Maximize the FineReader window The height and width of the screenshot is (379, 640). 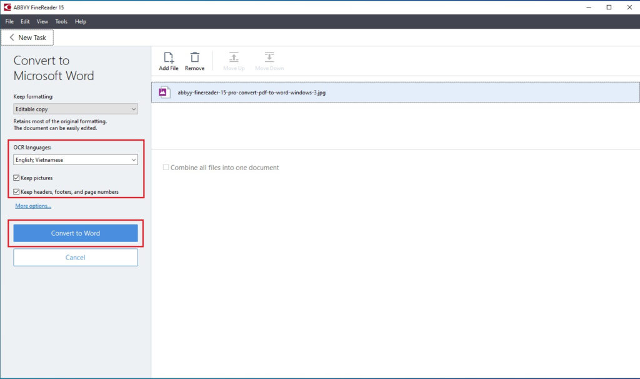coord(609,7)
